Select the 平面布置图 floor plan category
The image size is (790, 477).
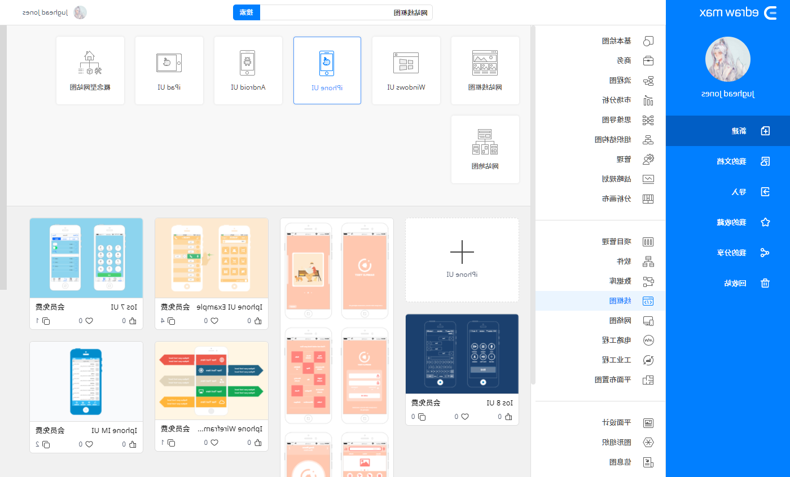coord(600,379)
